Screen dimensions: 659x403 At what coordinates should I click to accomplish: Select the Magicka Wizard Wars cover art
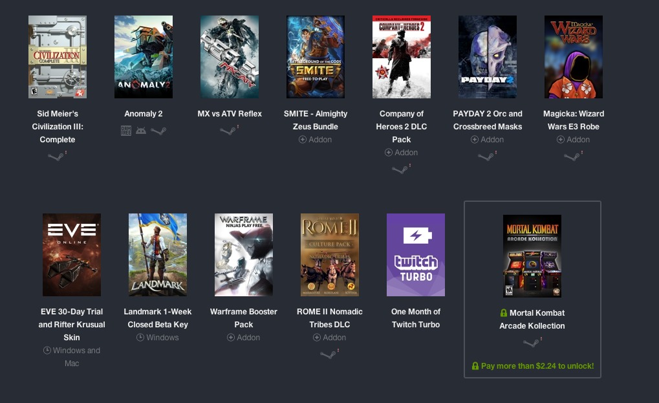[x=573, y=57]
